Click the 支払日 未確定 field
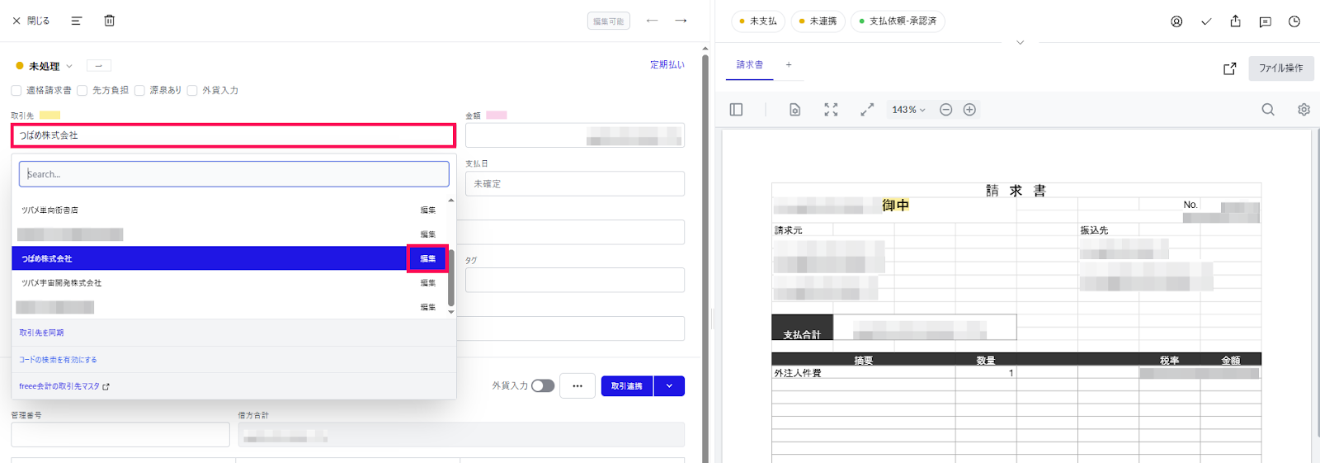Screen dimensions: 1320x463 pyautogui.click(x=575, y=183)
